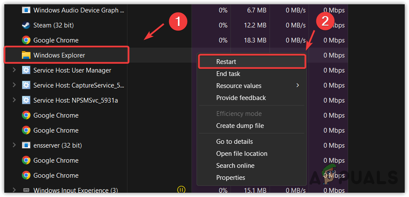Click the Windows Input Experience keyboard icon

26,190
